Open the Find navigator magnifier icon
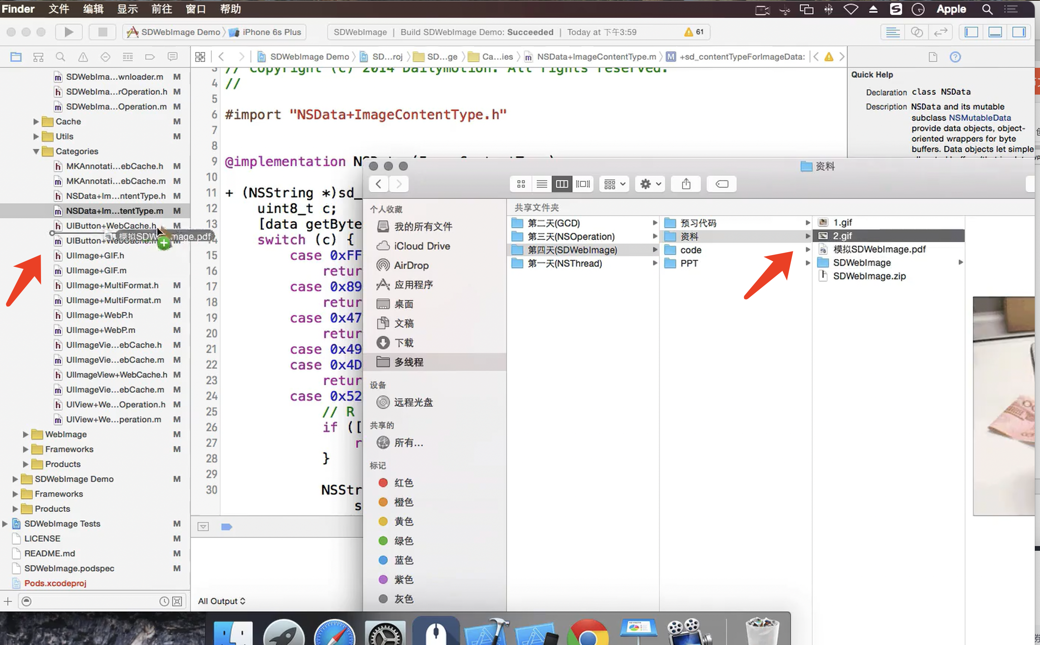Image resolution: width=1040 pixels, height=645 pixels. [60, 57]
